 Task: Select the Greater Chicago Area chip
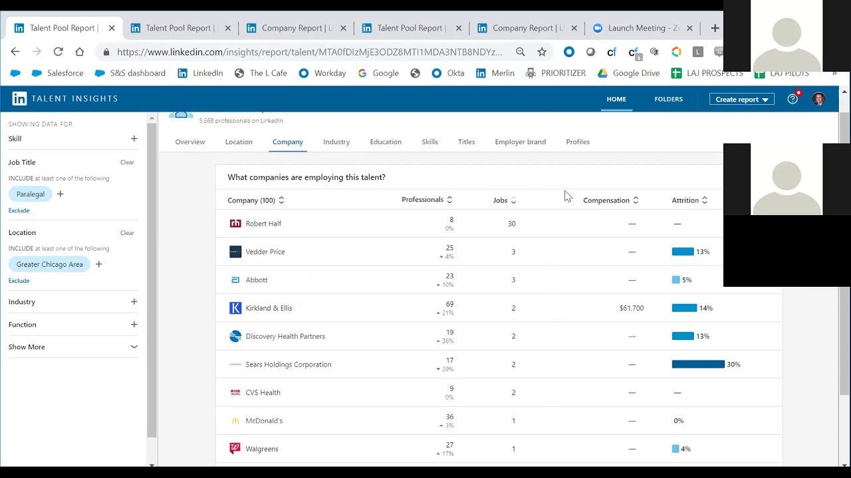(50, 264)
